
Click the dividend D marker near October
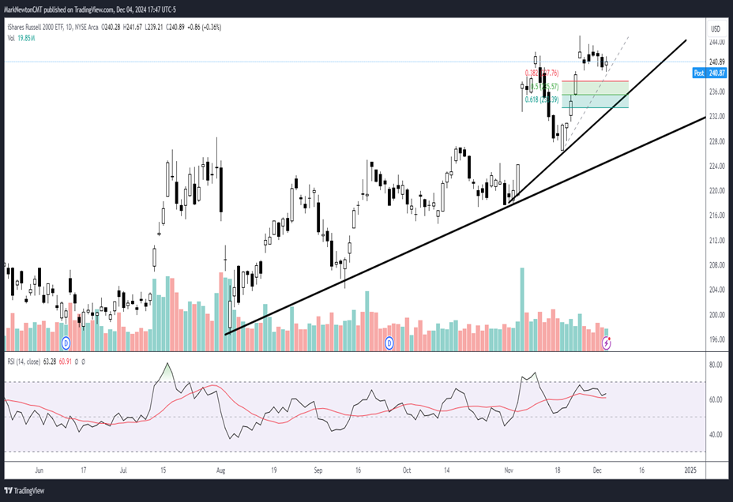click(x=389, y=343)
